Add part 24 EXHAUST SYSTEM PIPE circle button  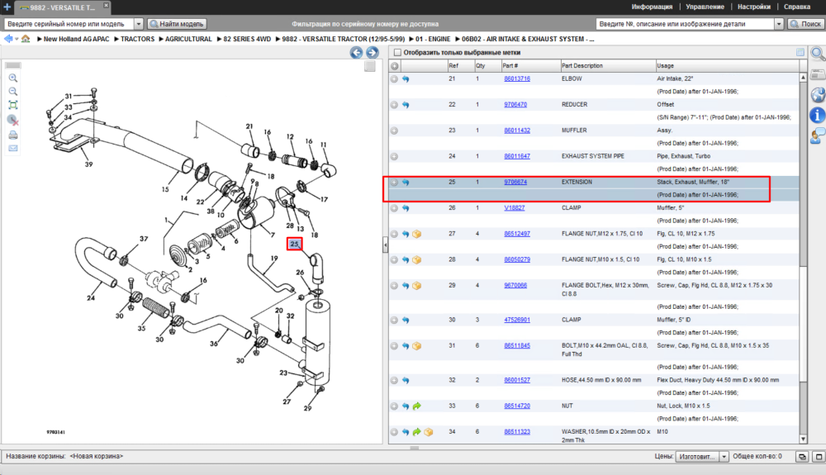(x=394, y=156)
